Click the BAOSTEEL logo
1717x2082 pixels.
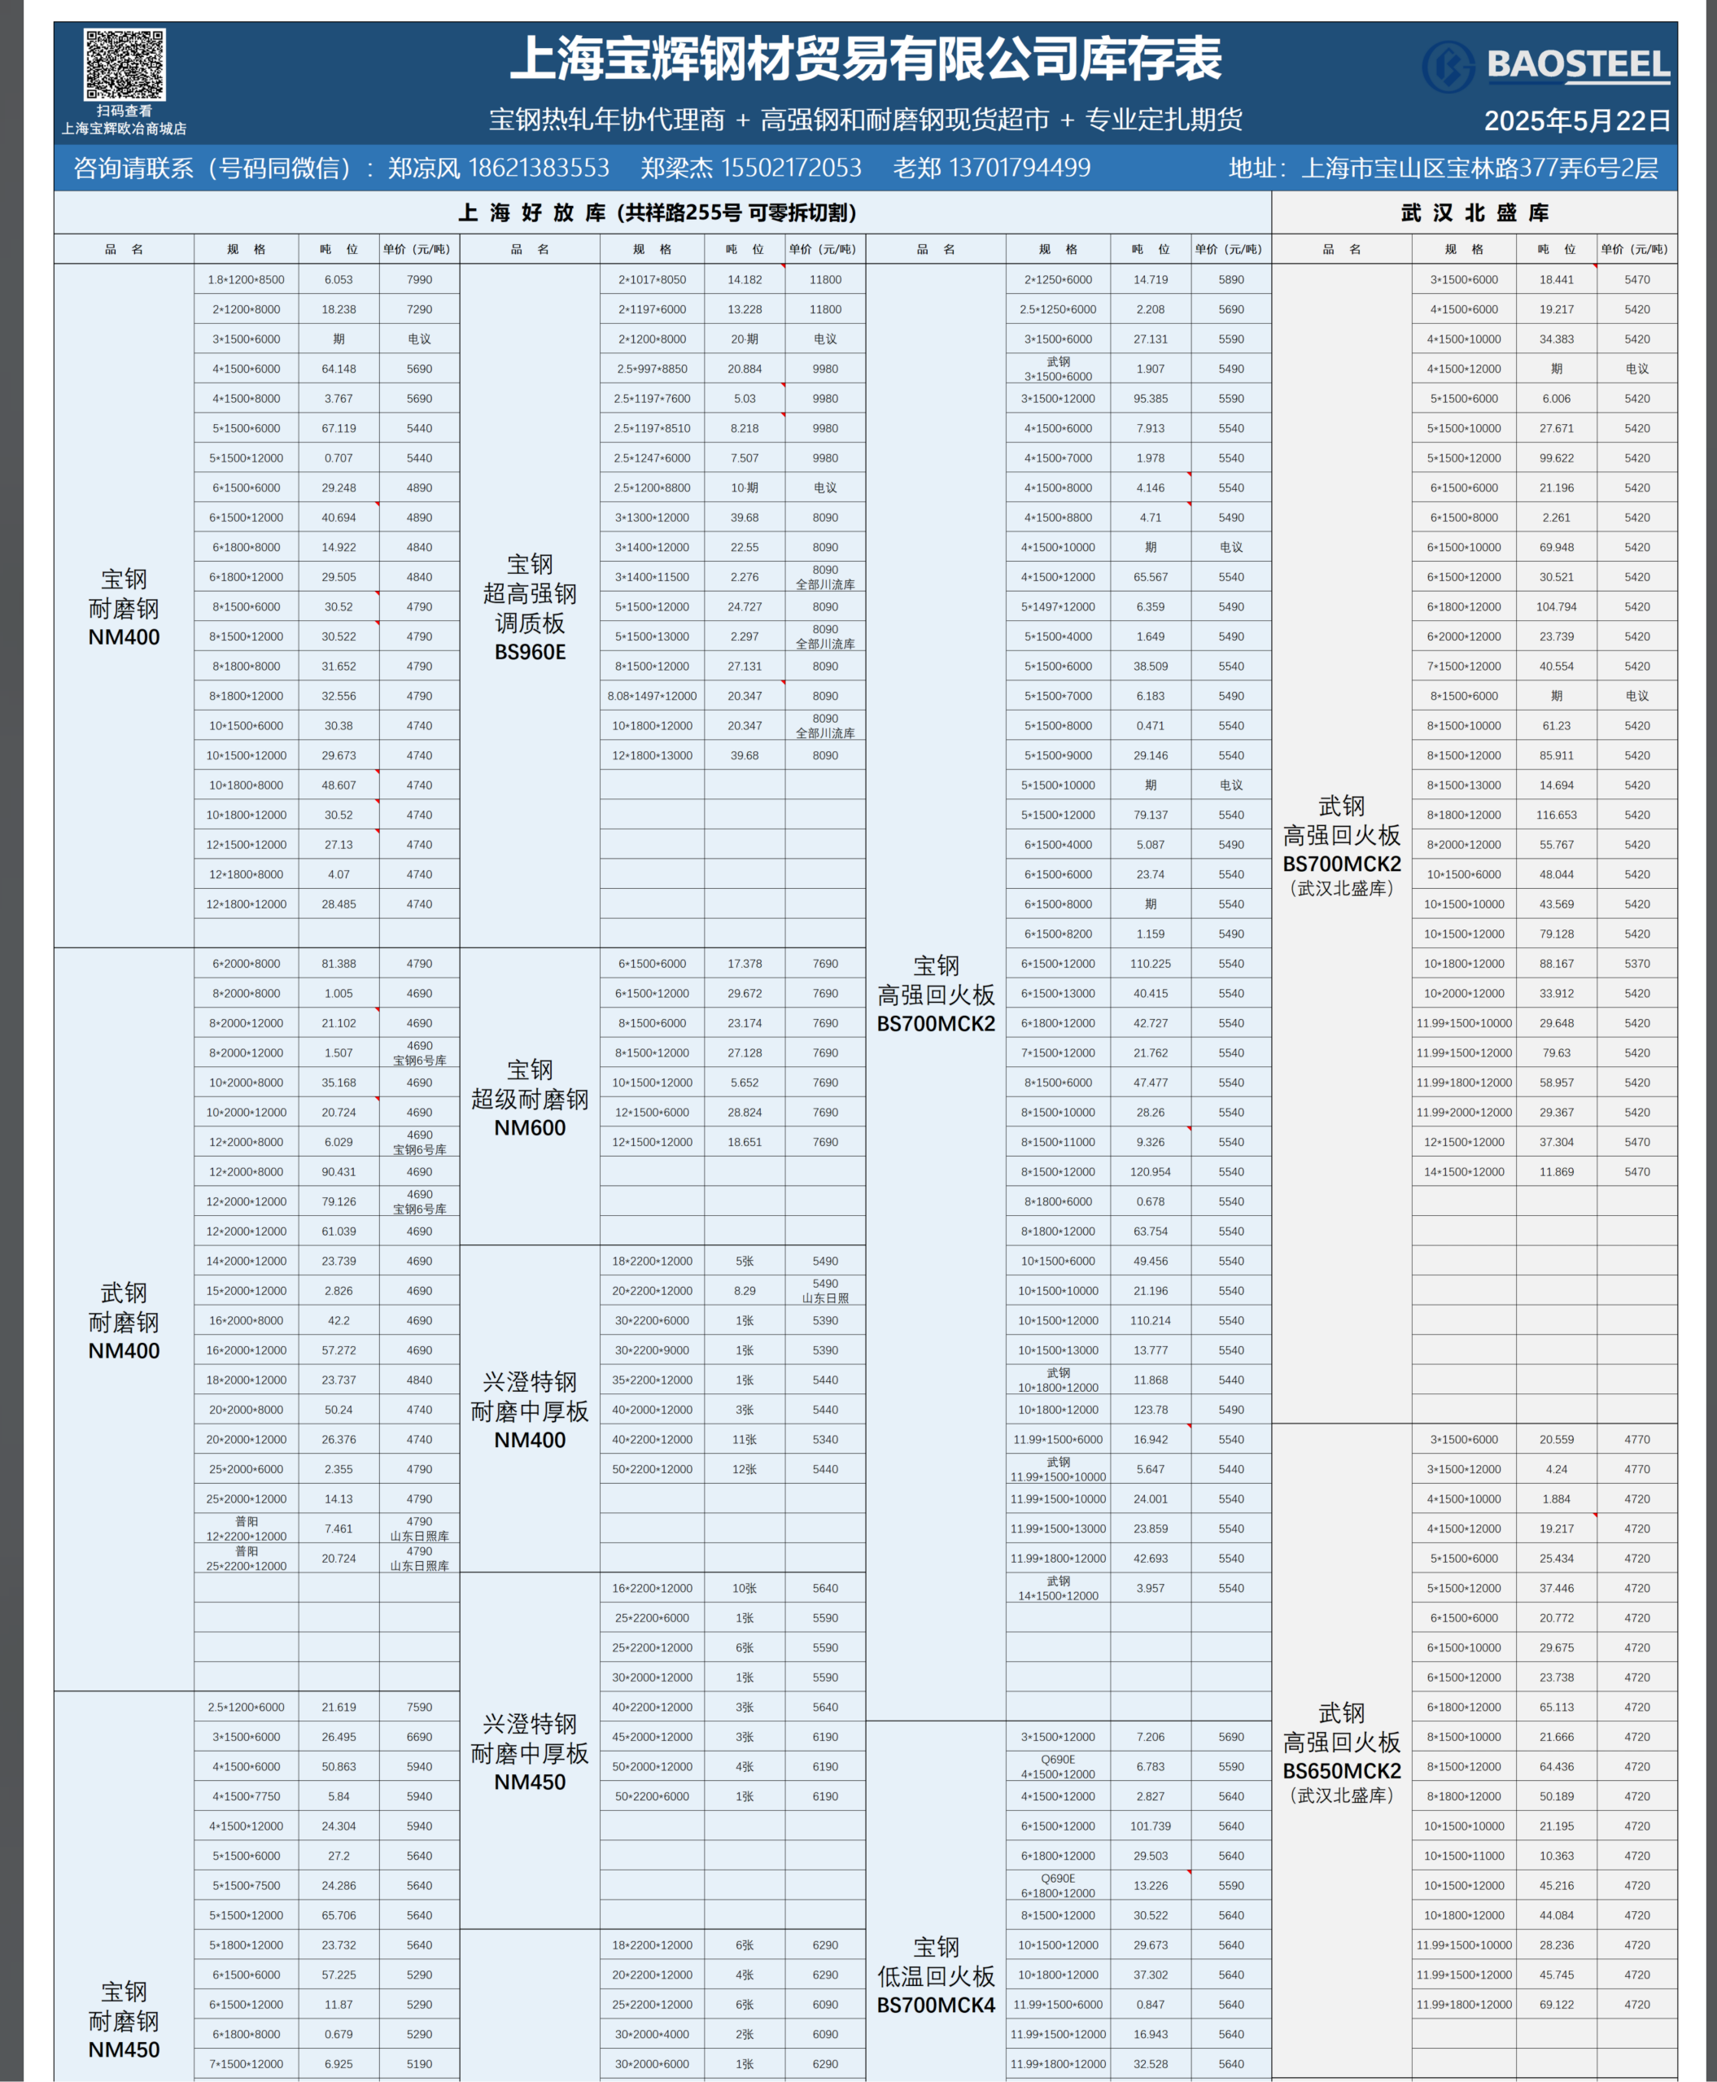(1547, 65)
